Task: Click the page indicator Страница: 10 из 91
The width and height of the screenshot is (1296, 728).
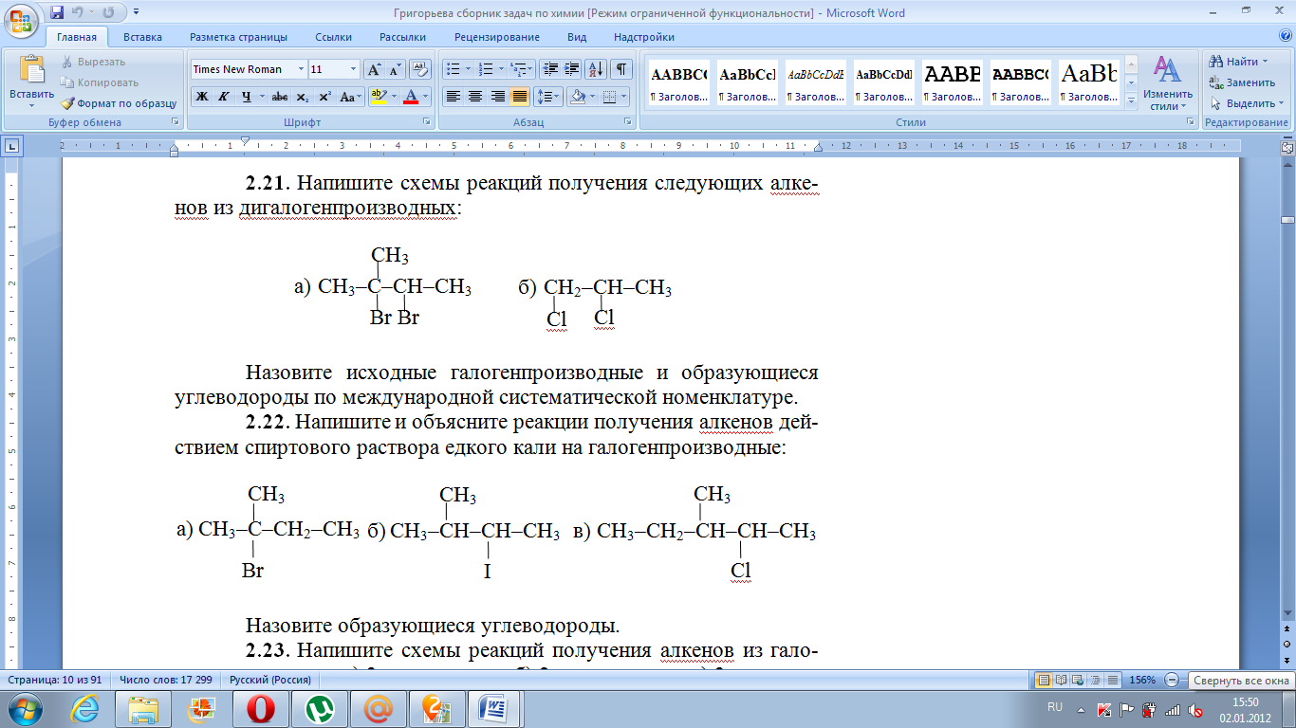Action: point(55,680)
